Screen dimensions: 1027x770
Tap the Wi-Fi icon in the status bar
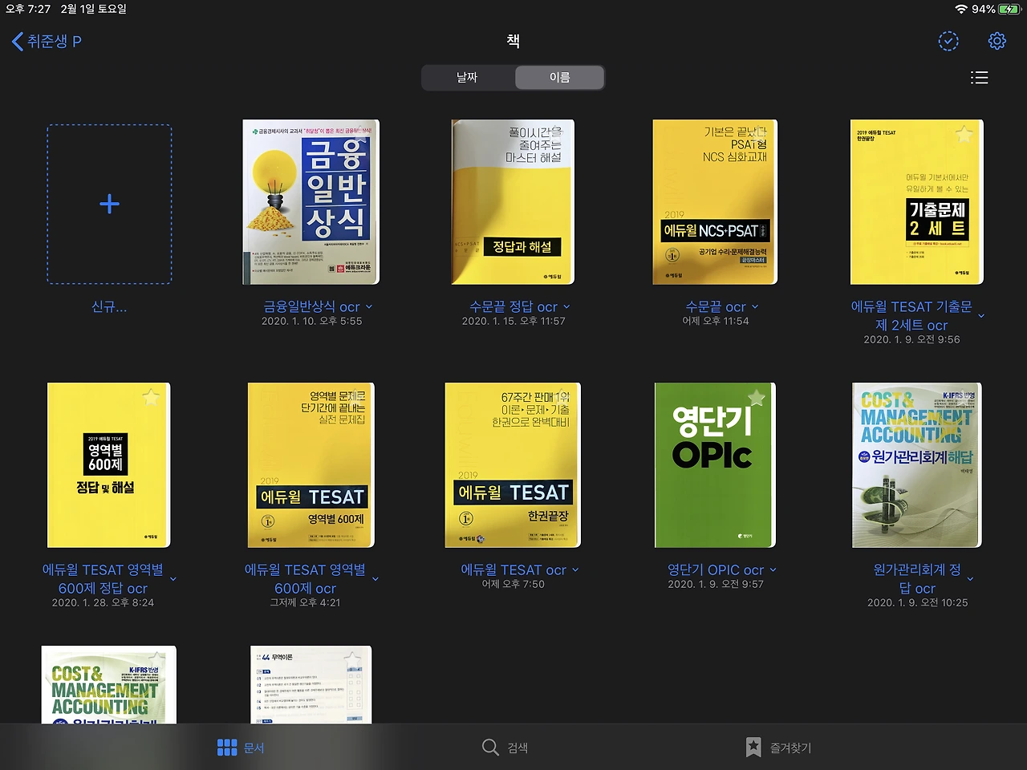coord(960,9)
